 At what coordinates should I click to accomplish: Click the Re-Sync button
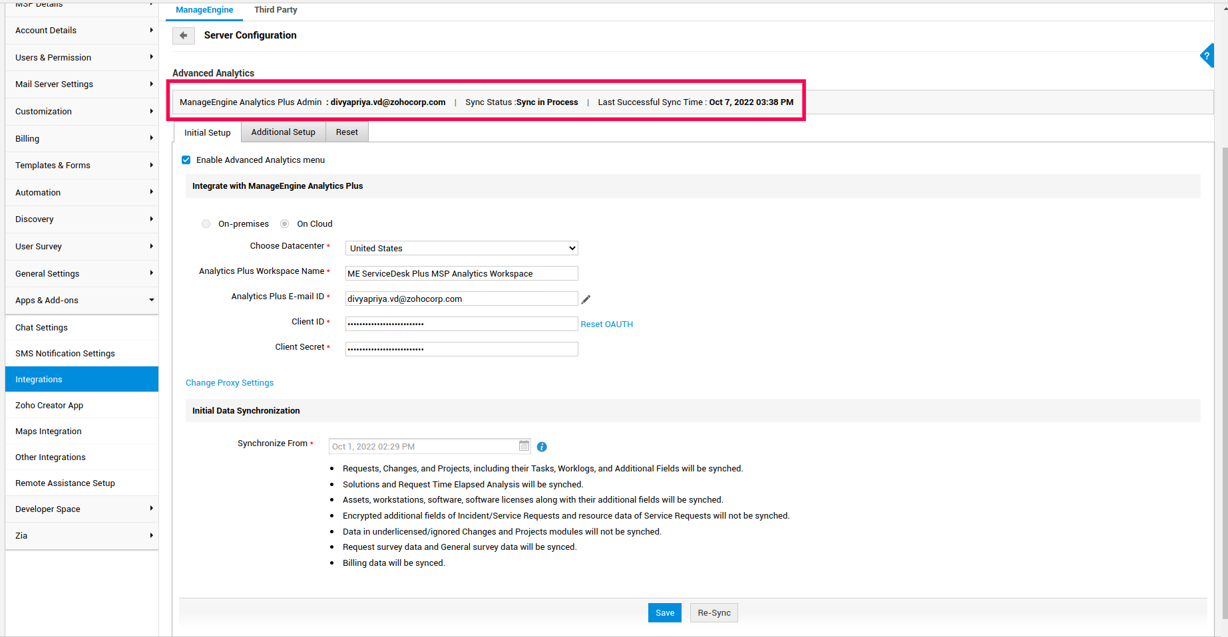tap(714, 613)
